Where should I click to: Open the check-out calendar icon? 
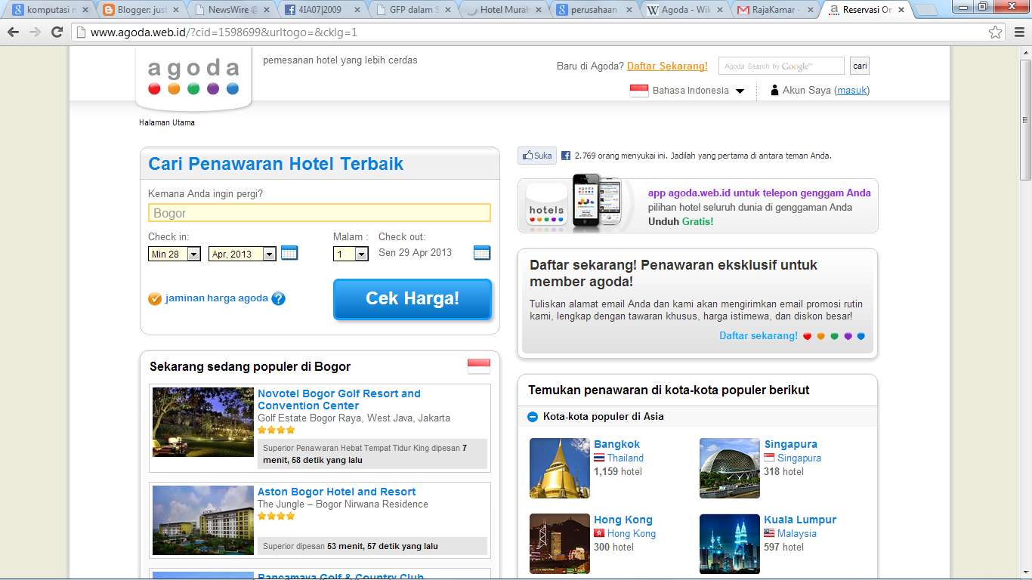(482, 252)
